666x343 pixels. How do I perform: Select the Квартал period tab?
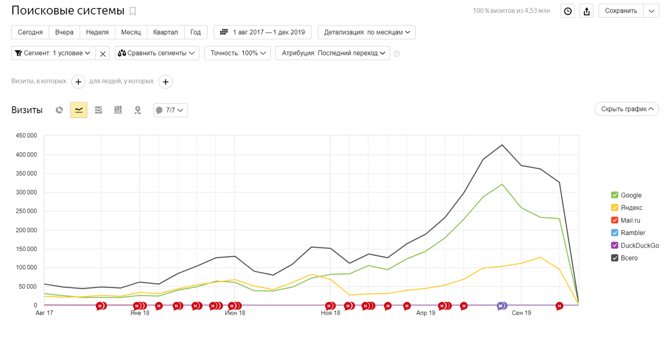[165, 32]
